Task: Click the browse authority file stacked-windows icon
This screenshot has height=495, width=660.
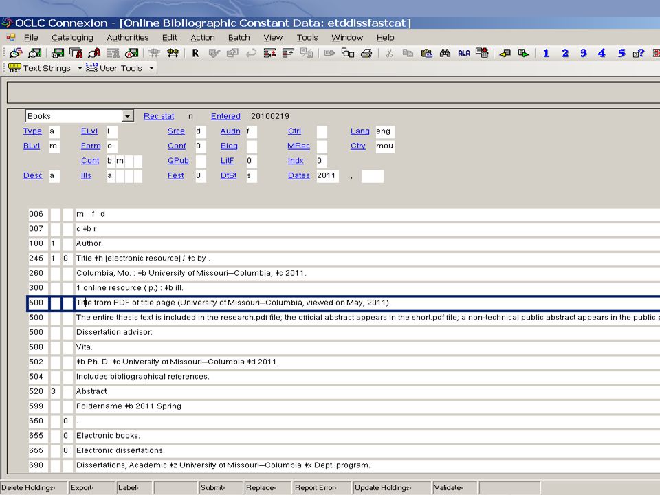Action: (x=76, y=53)
